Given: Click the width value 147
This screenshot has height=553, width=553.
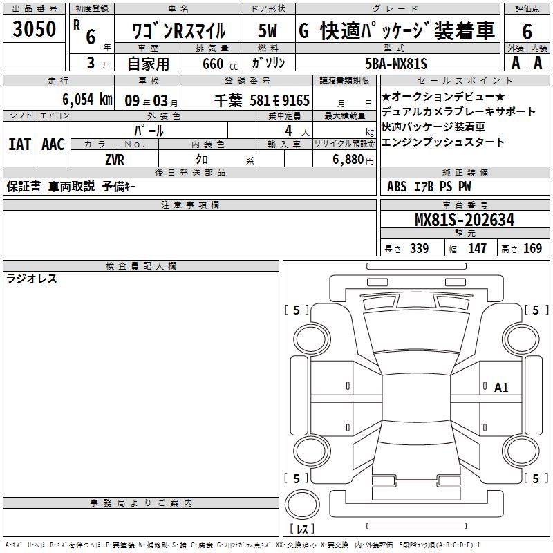Looking at the screenshot, I should (477, 248).
